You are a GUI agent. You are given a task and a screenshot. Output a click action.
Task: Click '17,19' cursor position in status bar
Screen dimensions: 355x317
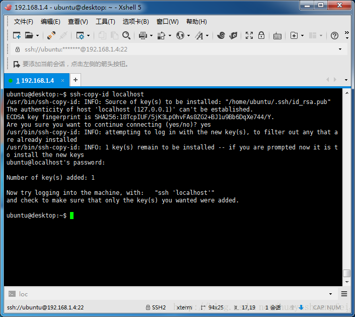245,307
